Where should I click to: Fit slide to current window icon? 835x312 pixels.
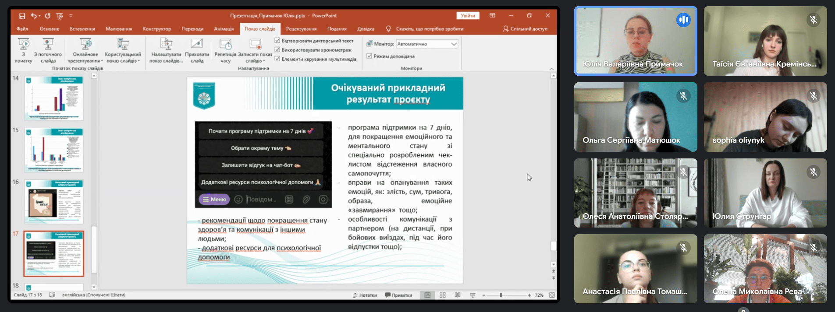(552, 295)
